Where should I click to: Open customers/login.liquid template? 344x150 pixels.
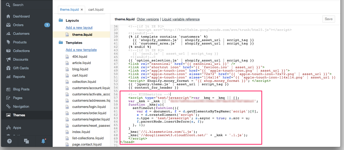click(x=89, y=107)
